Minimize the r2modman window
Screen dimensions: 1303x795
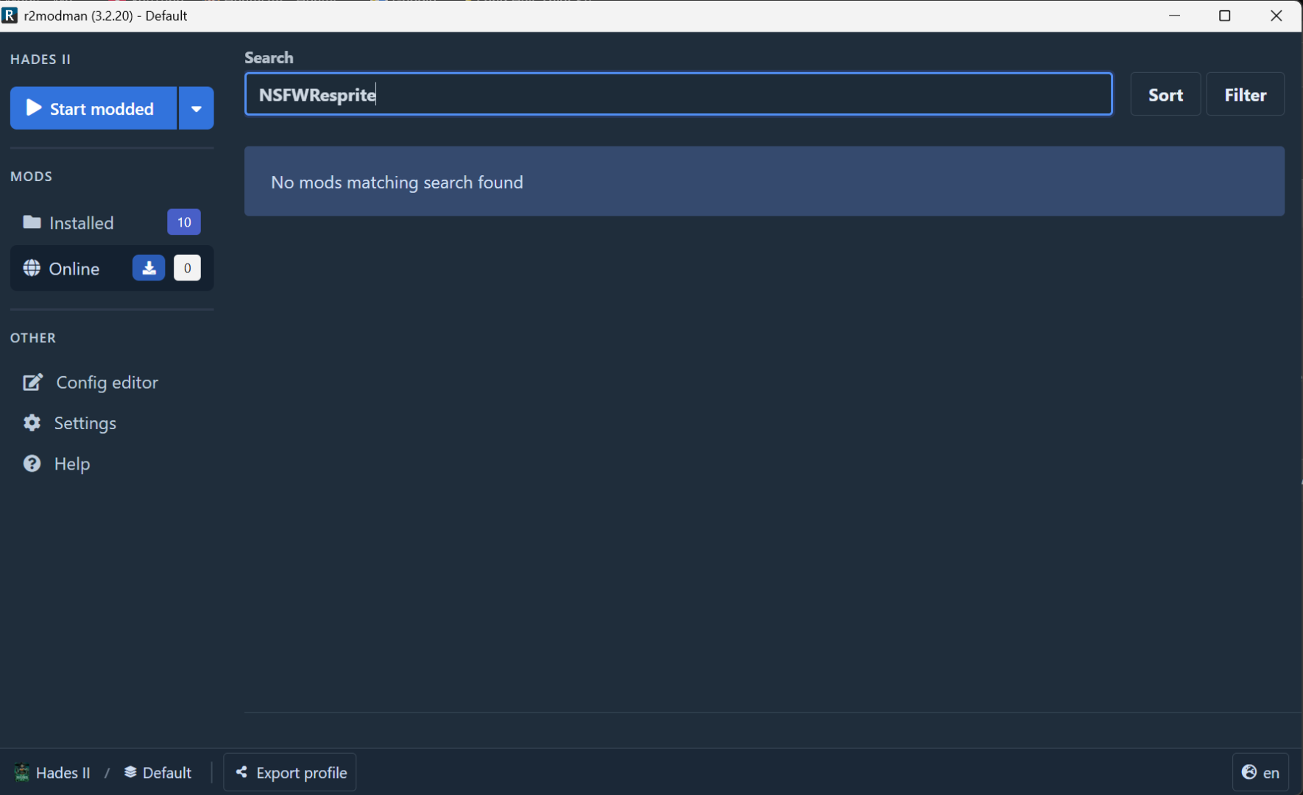(x=1174, y=15)
